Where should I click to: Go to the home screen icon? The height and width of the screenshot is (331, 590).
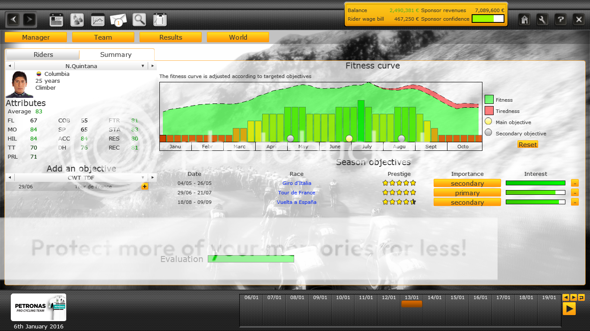point(524,19)
